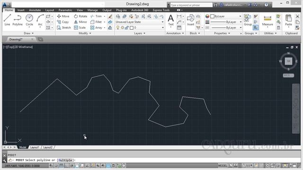Expand the Modify panel
Screen dimensions: 303x170
pyautogui.click(x=85, y=34)
